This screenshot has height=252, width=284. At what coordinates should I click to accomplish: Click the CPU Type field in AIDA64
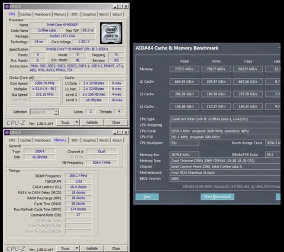(x=225, y=119)
